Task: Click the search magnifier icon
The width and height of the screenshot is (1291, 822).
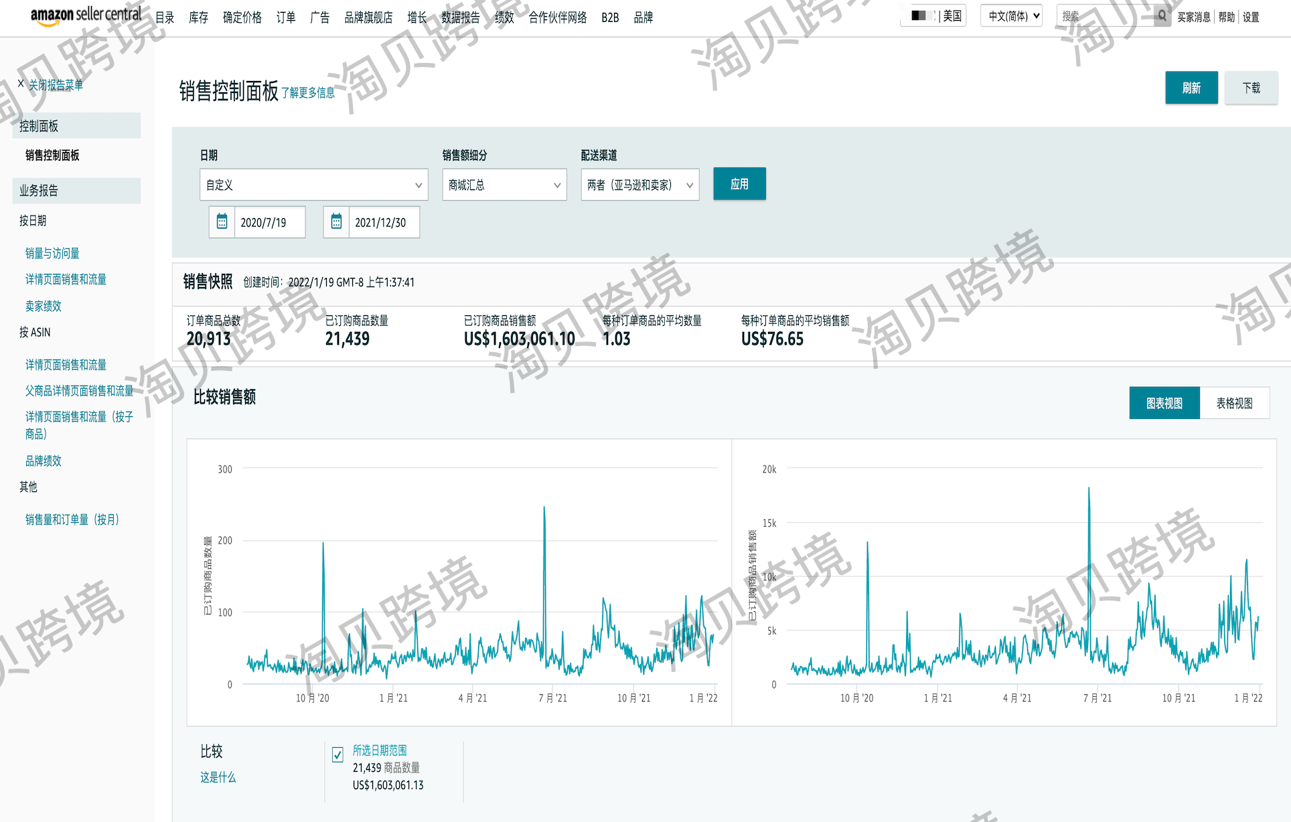Action: pos(1162,16)
